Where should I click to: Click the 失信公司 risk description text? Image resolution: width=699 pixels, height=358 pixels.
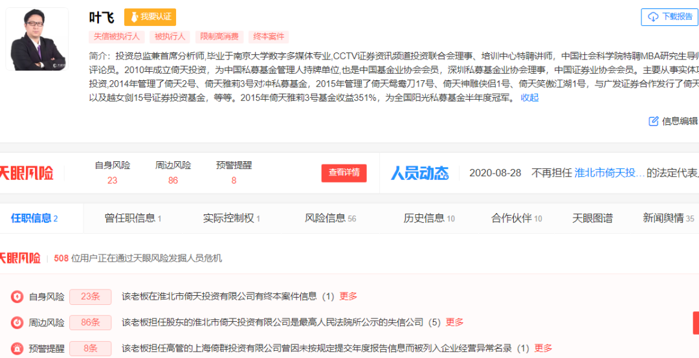point(281,322)
